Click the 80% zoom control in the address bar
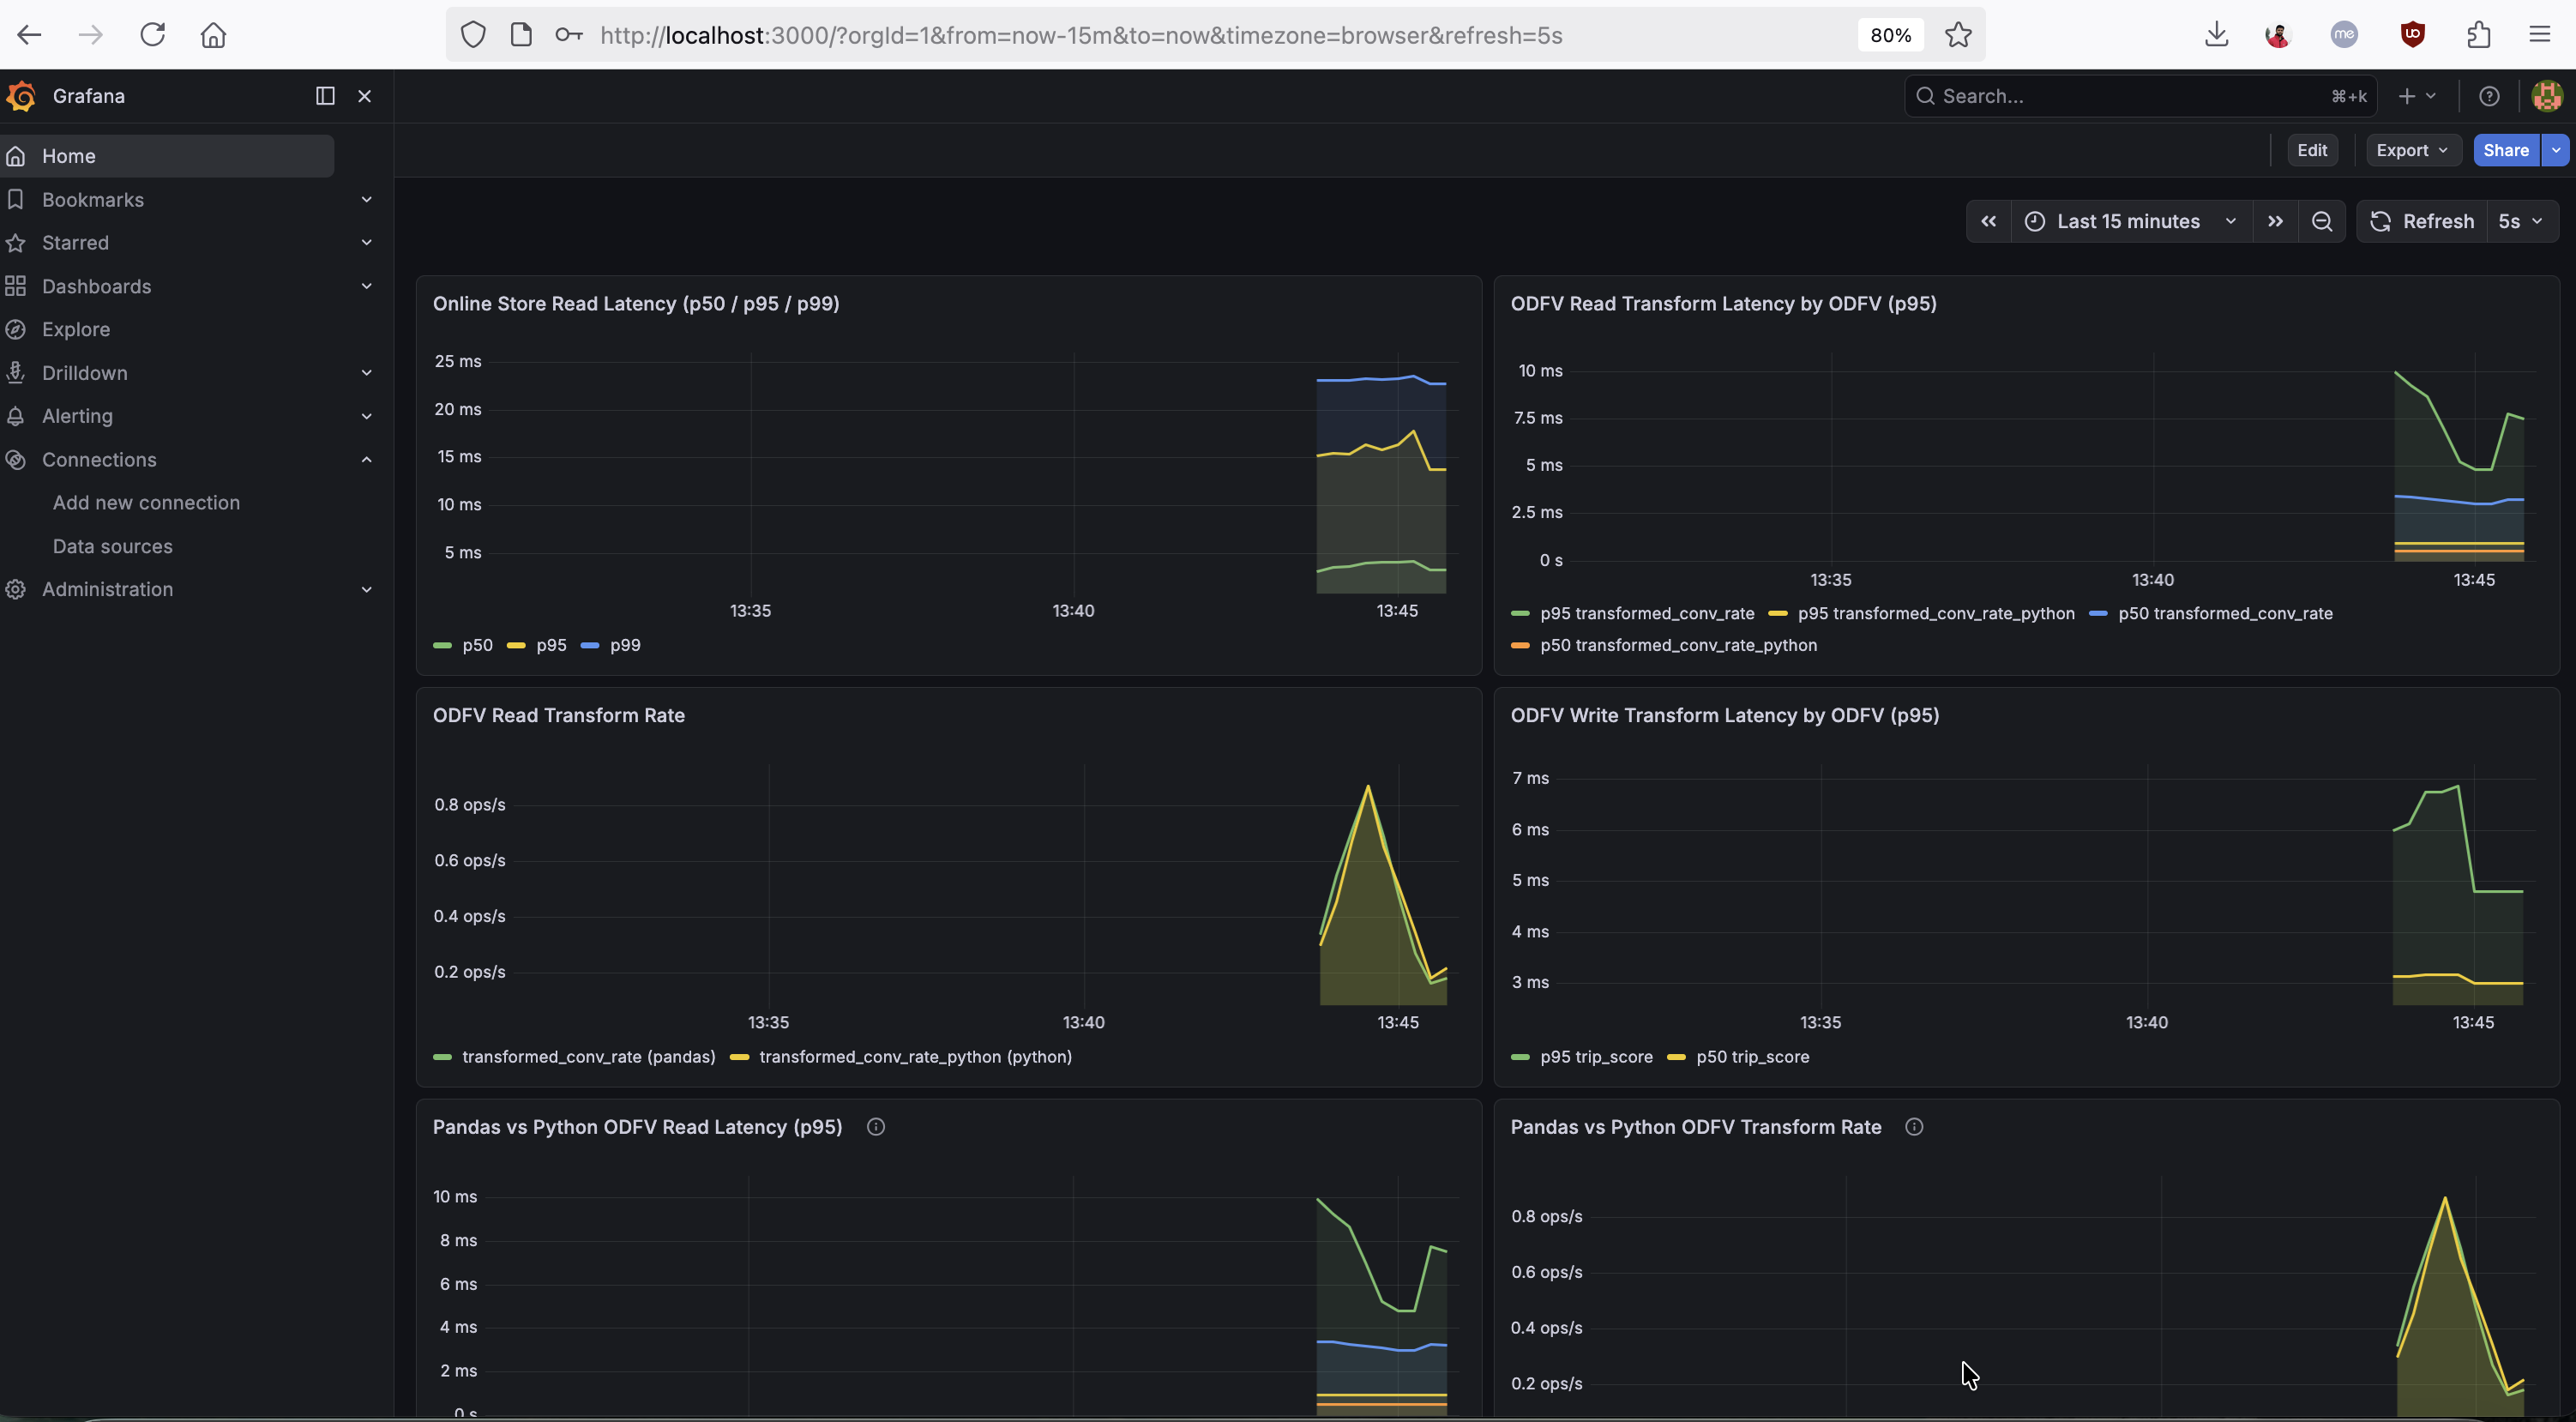 pyautogui.click(x=1889, y=34)
